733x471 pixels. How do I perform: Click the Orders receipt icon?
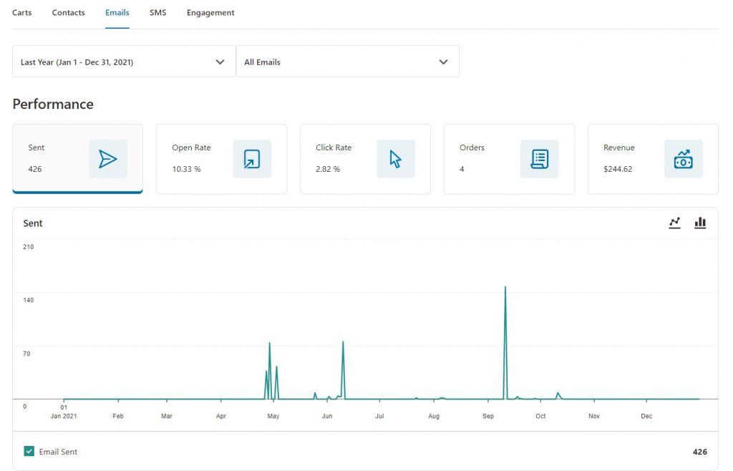[540, 159]
